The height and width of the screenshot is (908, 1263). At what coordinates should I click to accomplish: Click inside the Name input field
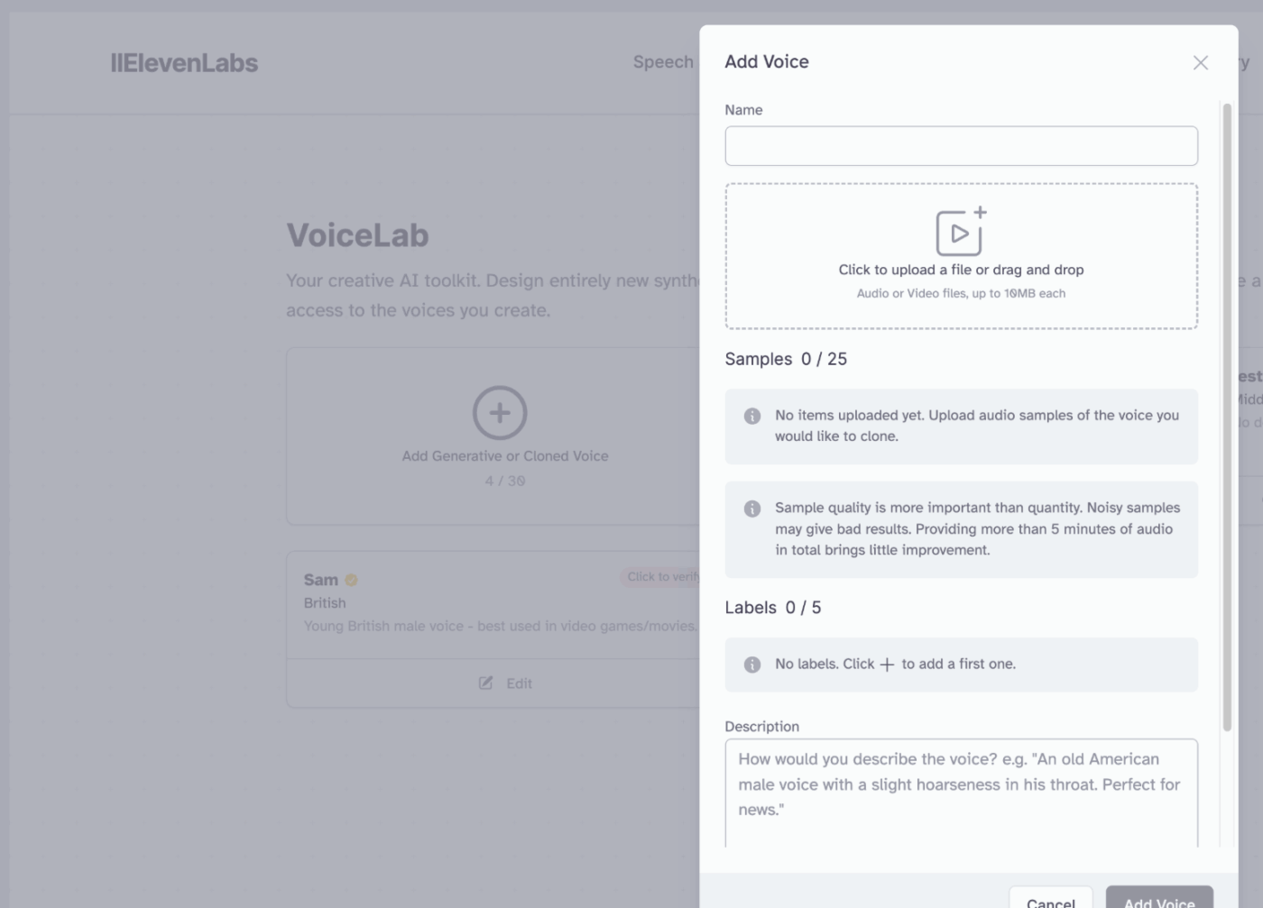coord(961,145)
